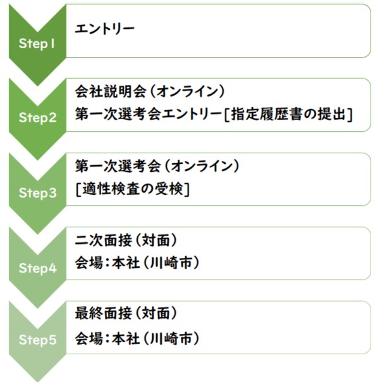Click the Step3 label text
387x384 pixels.
coord(38,193)
